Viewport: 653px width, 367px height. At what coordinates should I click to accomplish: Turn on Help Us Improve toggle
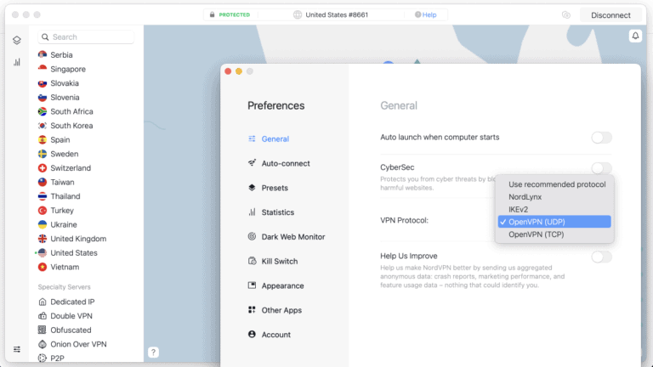coord(601,257)
